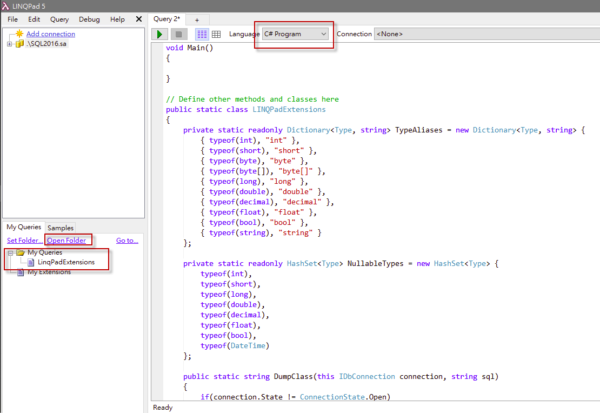Open the Query menu
The height and width of the screenshot is (413, 600).
point(59,19)
